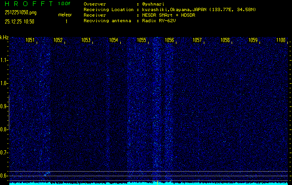Viewport: 292px width, 185px height.
Task: Select the 1.0 kHz frequency tick
Action: (4, 83)
